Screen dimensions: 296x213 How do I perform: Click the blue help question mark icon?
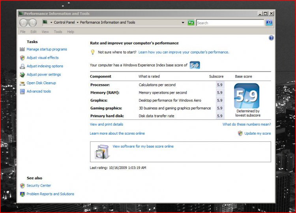[271, 38]
